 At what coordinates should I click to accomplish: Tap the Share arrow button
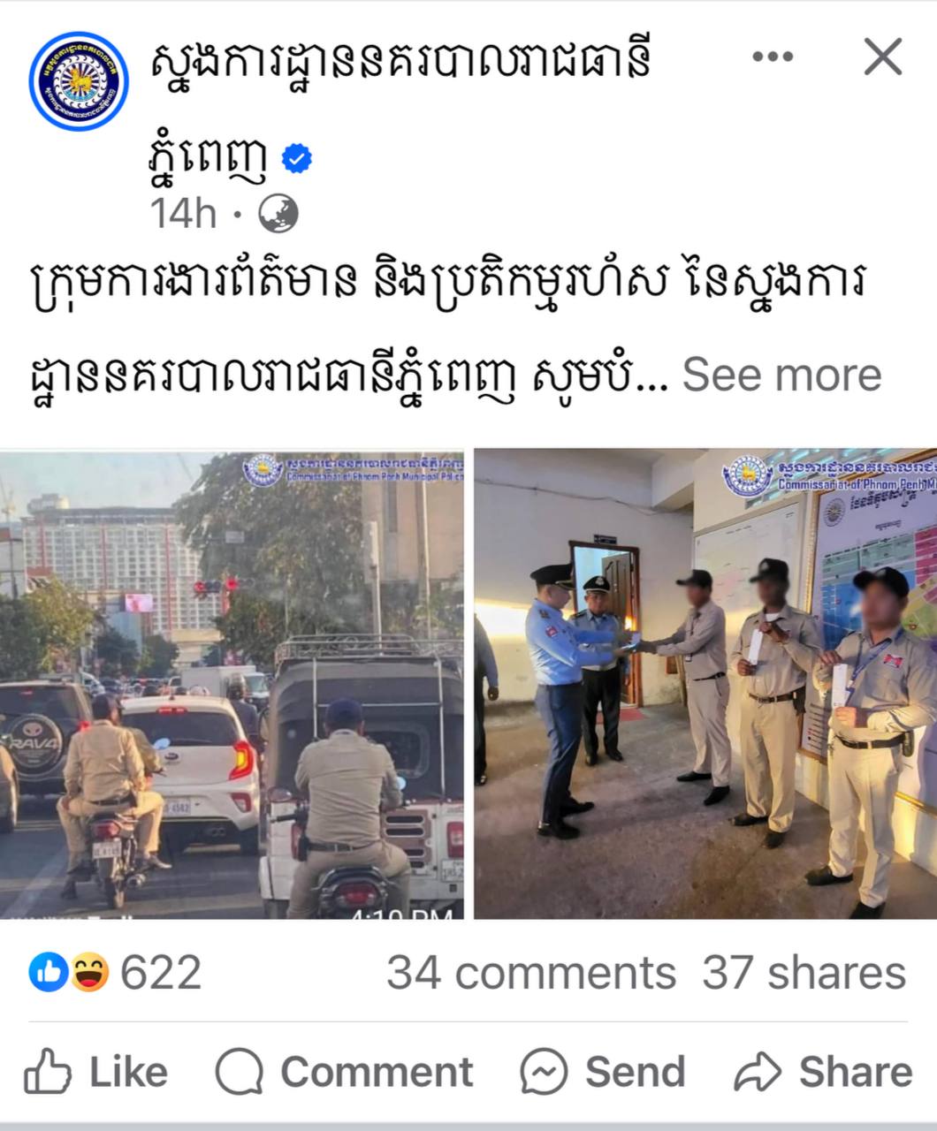[x=823, y=1072]
